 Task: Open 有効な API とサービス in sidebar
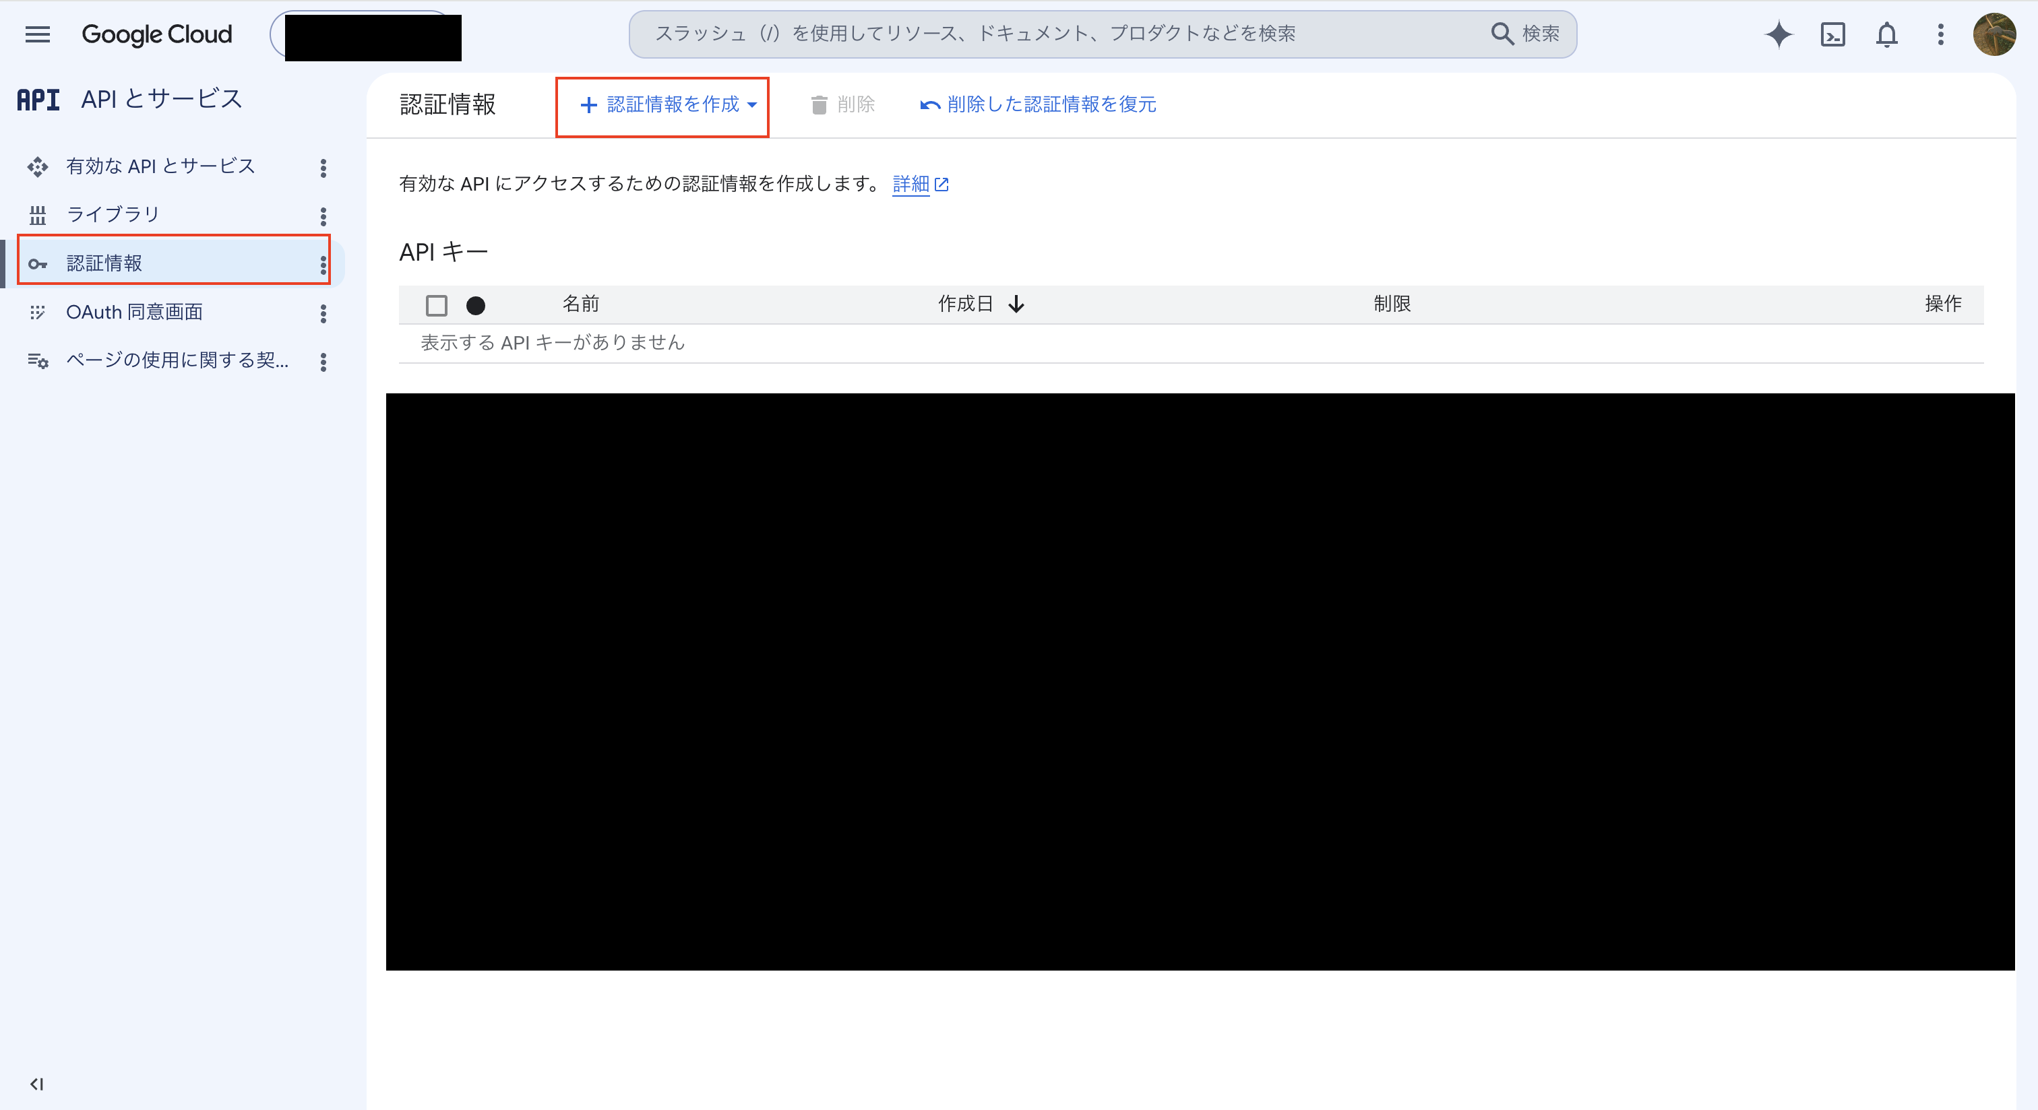point(160,166)
